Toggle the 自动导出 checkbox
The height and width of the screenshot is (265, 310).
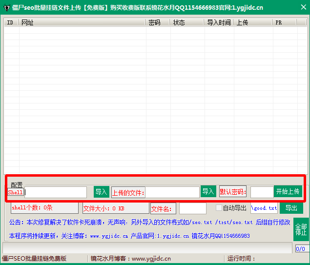coord(219,208)
